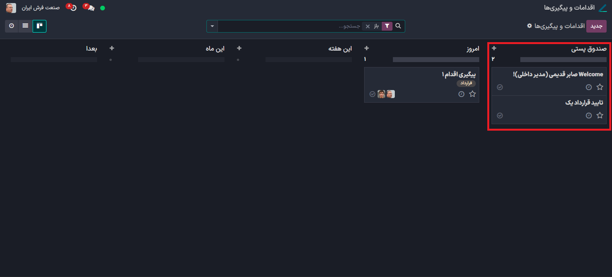Mark پیگیری اقدام ۱ task as done
This screenshot has width=612, height=277.
point(372,94)
